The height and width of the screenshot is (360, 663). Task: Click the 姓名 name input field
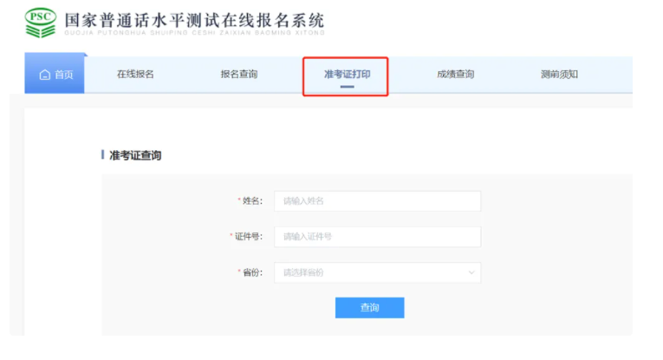[x=377, y=201]
